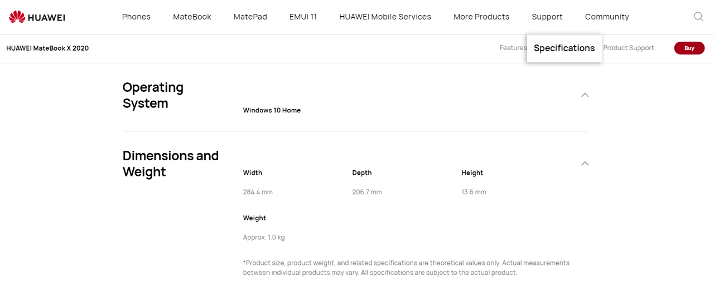
Task: Switch to the Features tab
Action: (x=513, y=48)
